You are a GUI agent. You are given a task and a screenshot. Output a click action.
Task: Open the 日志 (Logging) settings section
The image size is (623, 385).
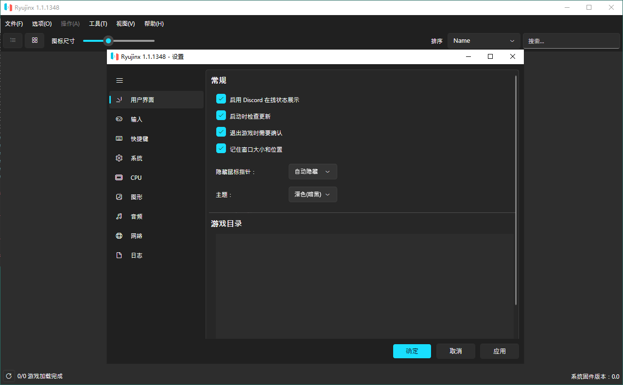coord(136,255)
